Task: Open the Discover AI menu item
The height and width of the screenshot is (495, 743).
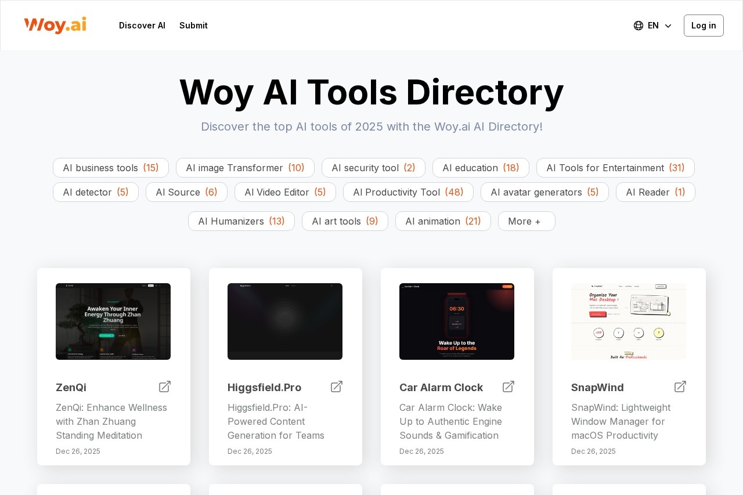Action: (x=142, y=26)
